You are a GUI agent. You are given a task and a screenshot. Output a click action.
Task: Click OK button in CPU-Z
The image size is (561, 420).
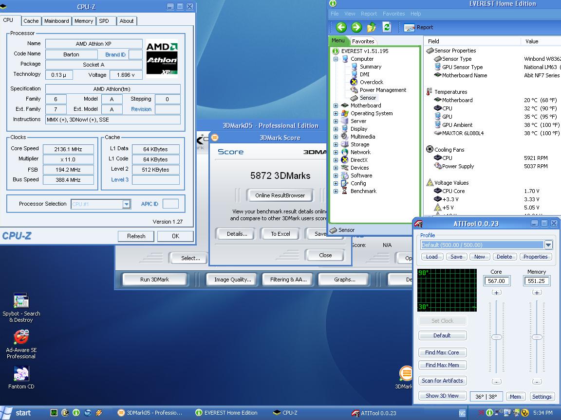175,236
